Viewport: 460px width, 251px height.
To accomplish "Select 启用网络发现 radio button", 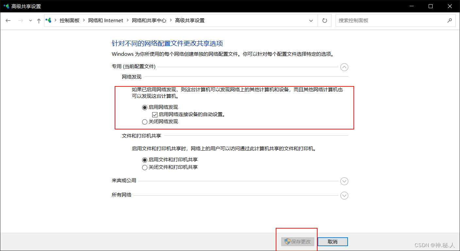I will click(145, 107).
